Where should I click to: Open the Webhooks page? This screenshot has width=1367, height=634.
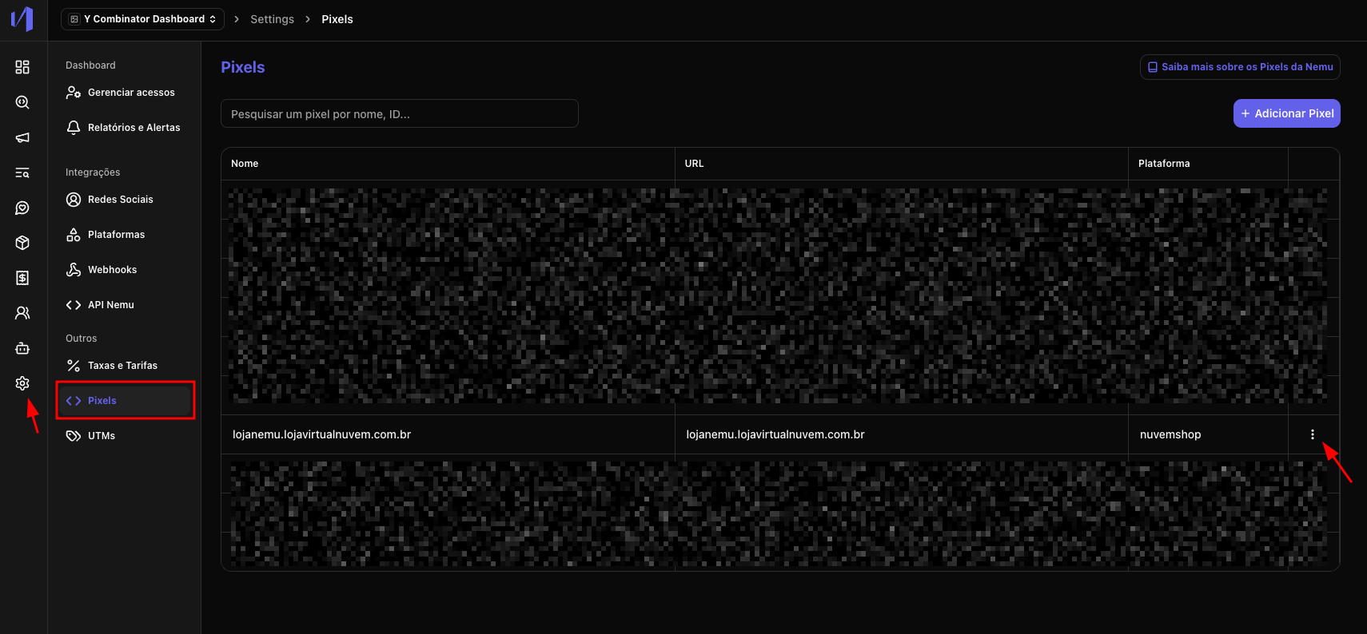pos(124,270)
